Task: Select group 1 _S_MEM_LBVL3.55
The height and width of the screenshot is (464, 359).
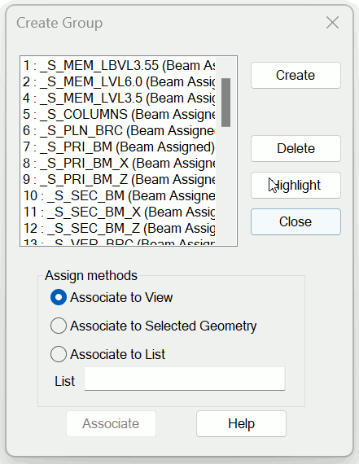Action: click(x=119, y=66)
